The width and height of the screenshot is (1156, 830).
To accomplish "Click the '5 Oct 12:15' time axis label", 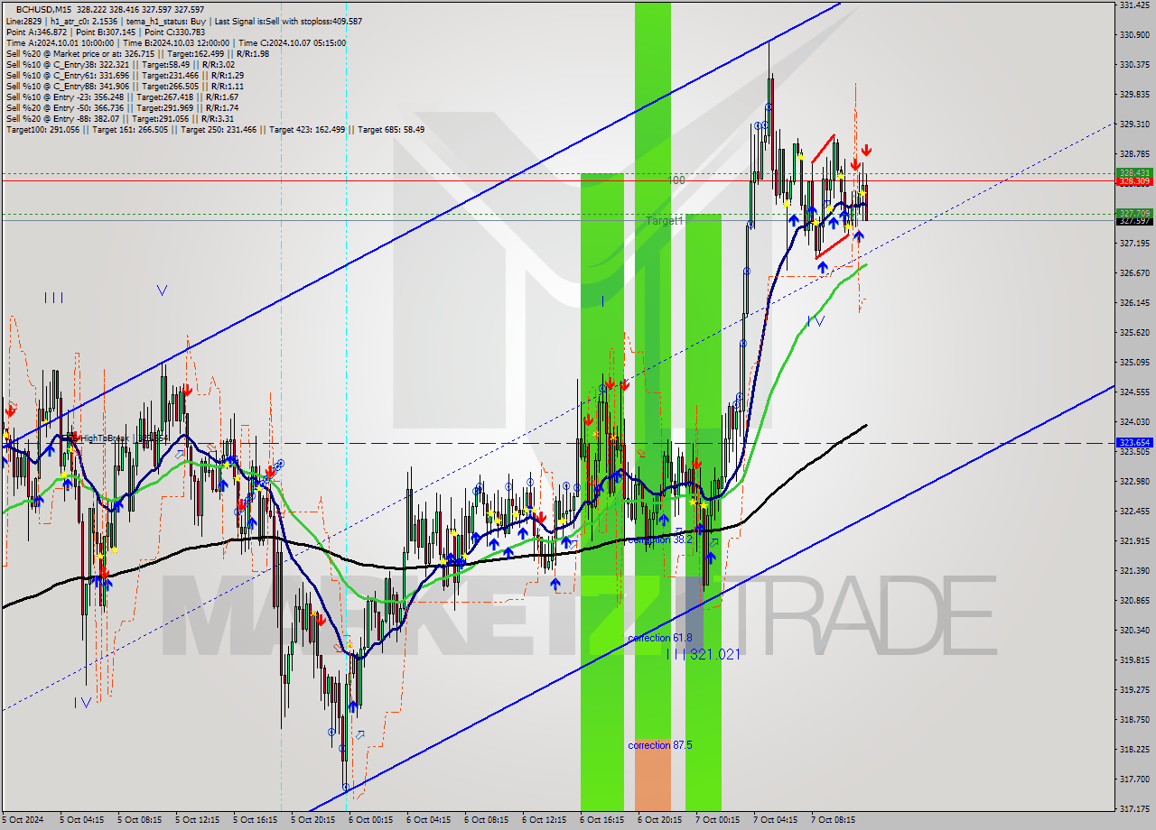I will pos(198,820).
